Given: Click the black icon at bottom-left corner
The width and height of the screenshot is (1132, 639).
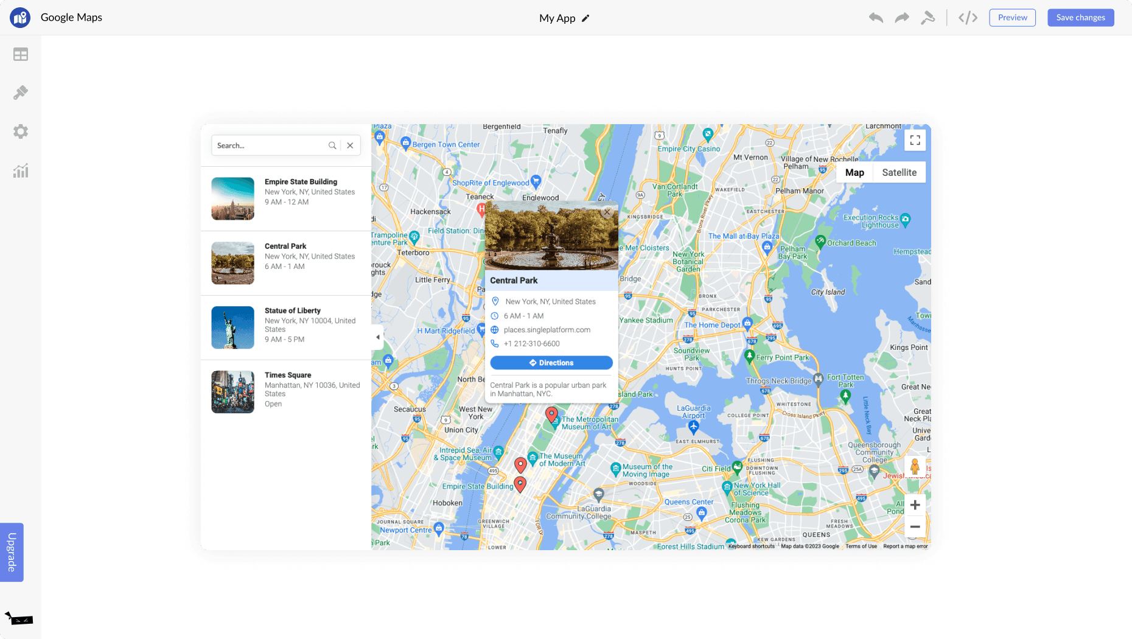Looking at the screenshot, I should pyautogui.click(x=19, y=619).
